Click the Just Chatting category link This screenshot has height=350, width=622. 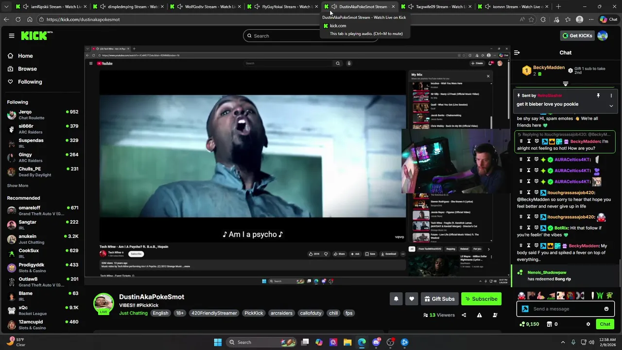133,313
